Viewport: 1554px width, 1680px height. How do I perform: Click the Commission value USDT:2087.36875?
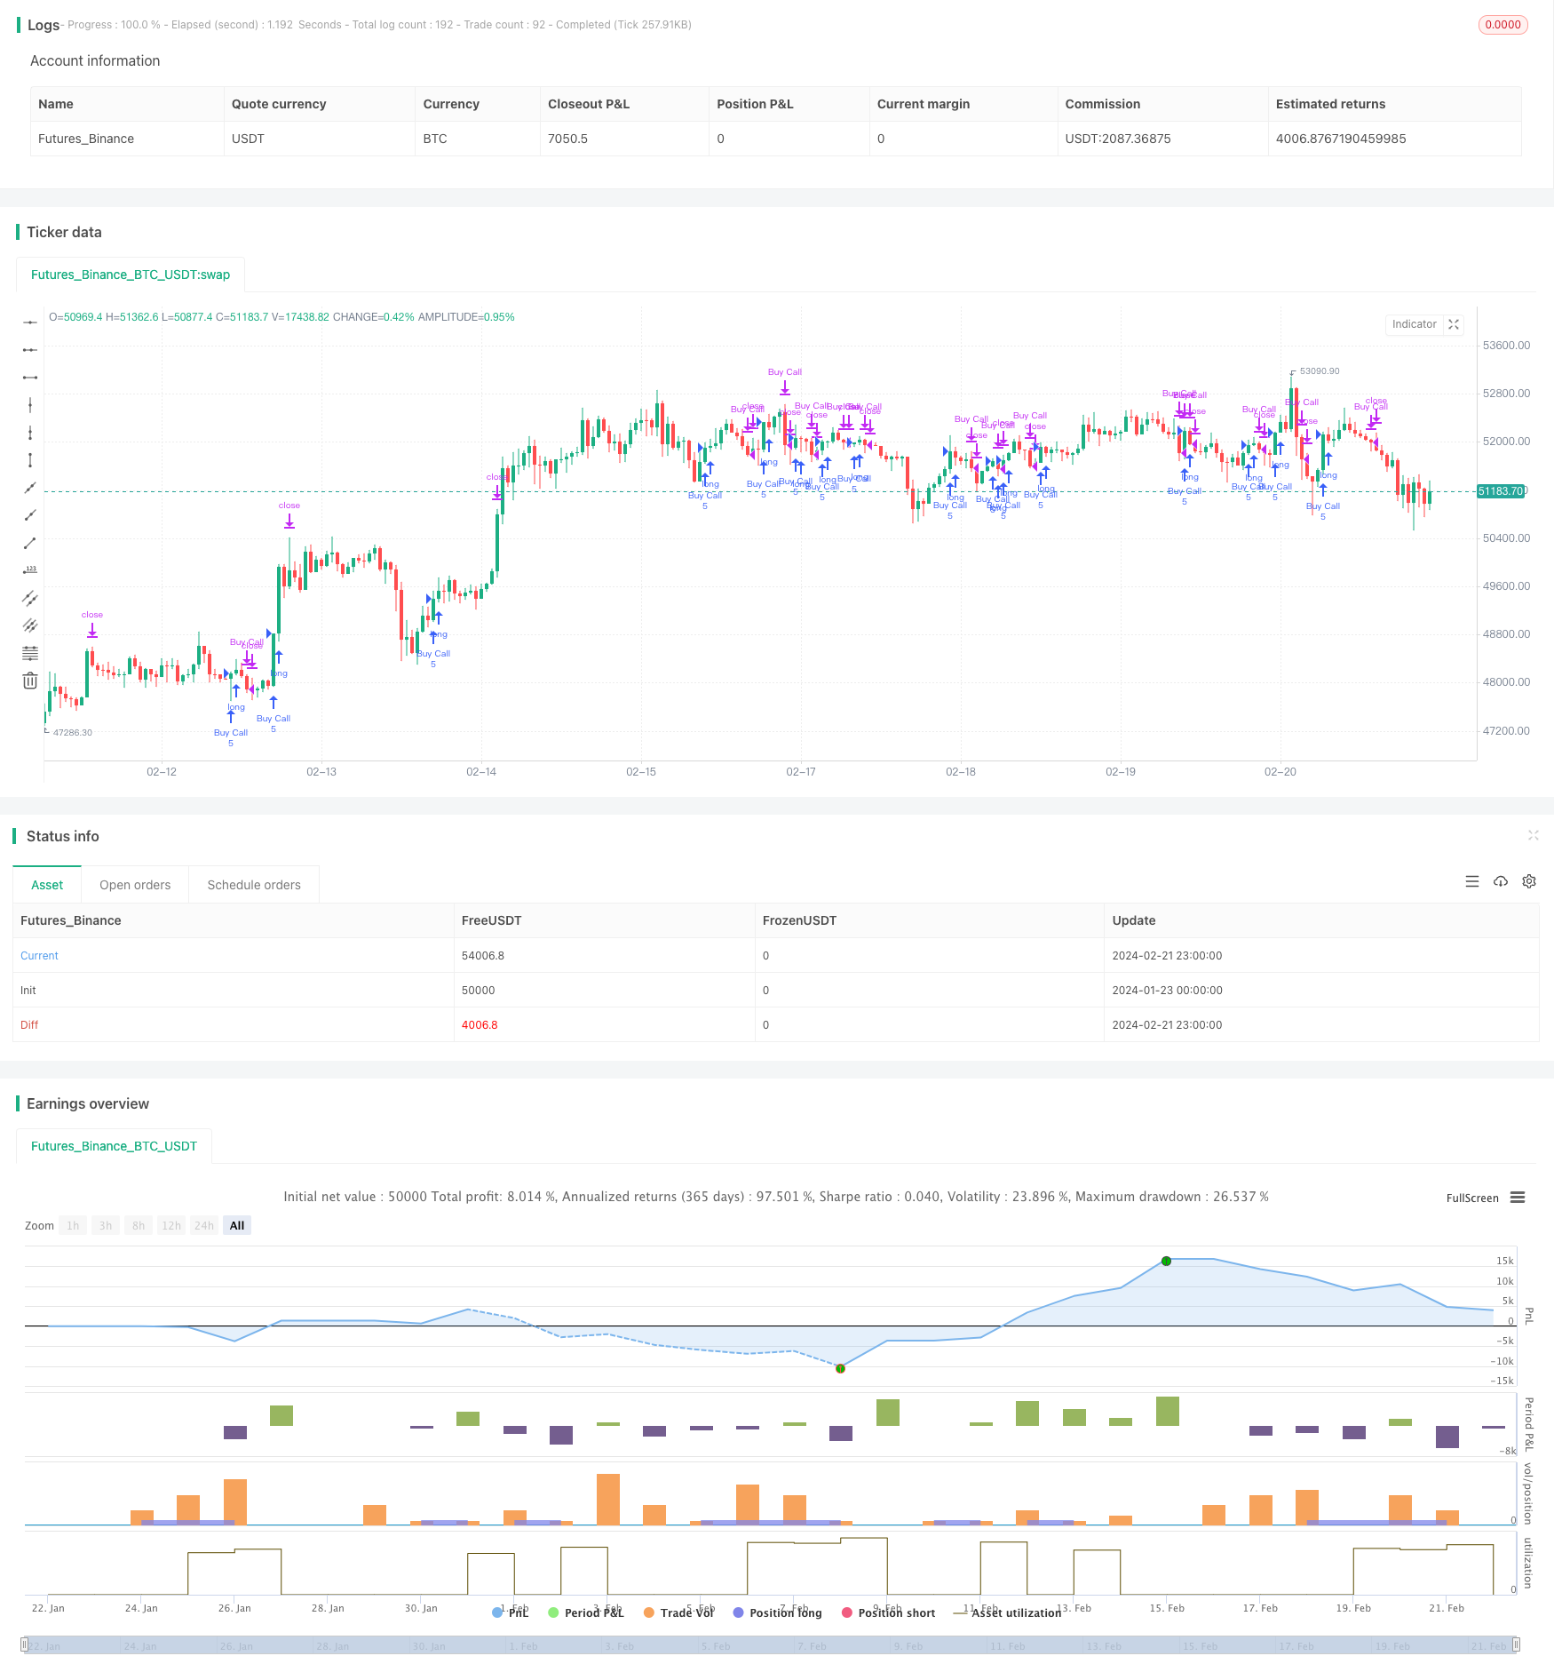(x=1118, y=139)
